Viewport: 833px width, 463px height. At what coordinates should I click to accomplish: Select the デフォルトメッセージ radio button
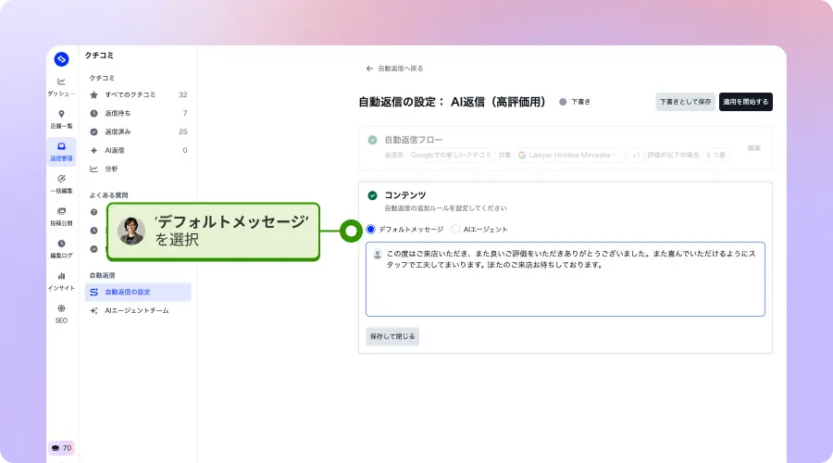[371, 229]
